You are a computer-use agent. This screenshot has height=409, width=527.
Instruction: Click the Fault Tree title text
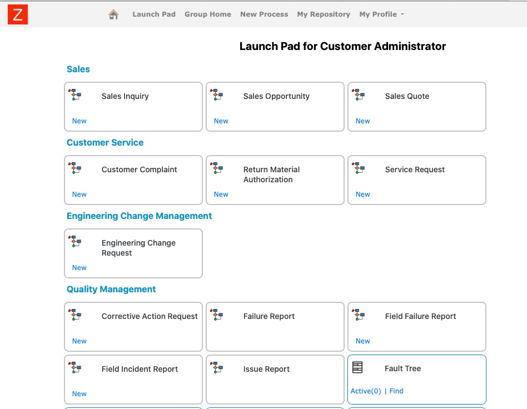coord(402,368)
